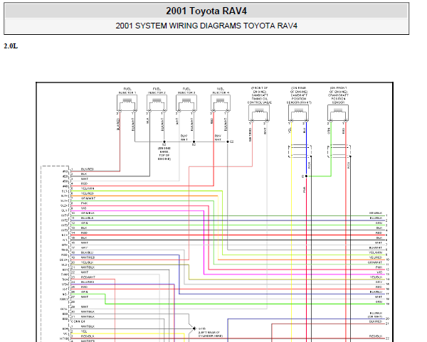
Task: Click the orange YEL/RED wire line
Action: click(144, 196)
